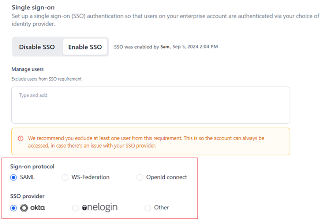Click the orange SSO exclusion warning message

click(146, 142)
